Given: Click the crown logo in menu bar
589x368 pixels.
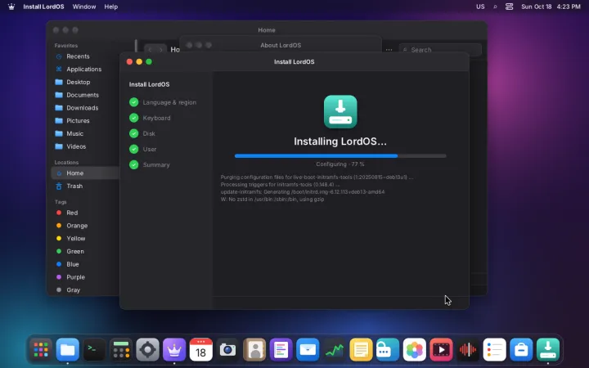Looking at the screenshot, I should click(x=11, y=7).
